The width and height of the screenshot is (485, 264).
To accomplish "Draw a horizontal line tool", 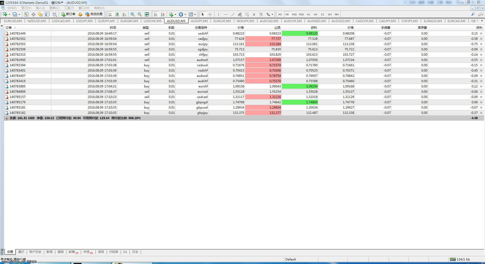I will [x=226, y=14].
